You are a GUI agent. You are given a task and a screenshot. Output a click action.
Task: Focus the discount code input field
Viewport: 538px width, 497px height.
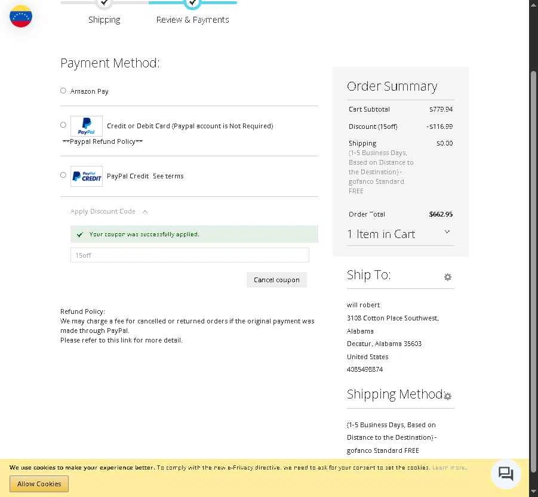[190, 255]
